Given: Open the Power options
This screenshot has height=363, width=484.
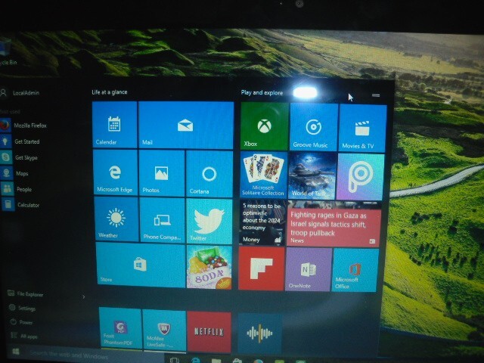Looking at the screenshot, I should click(22, 322).
